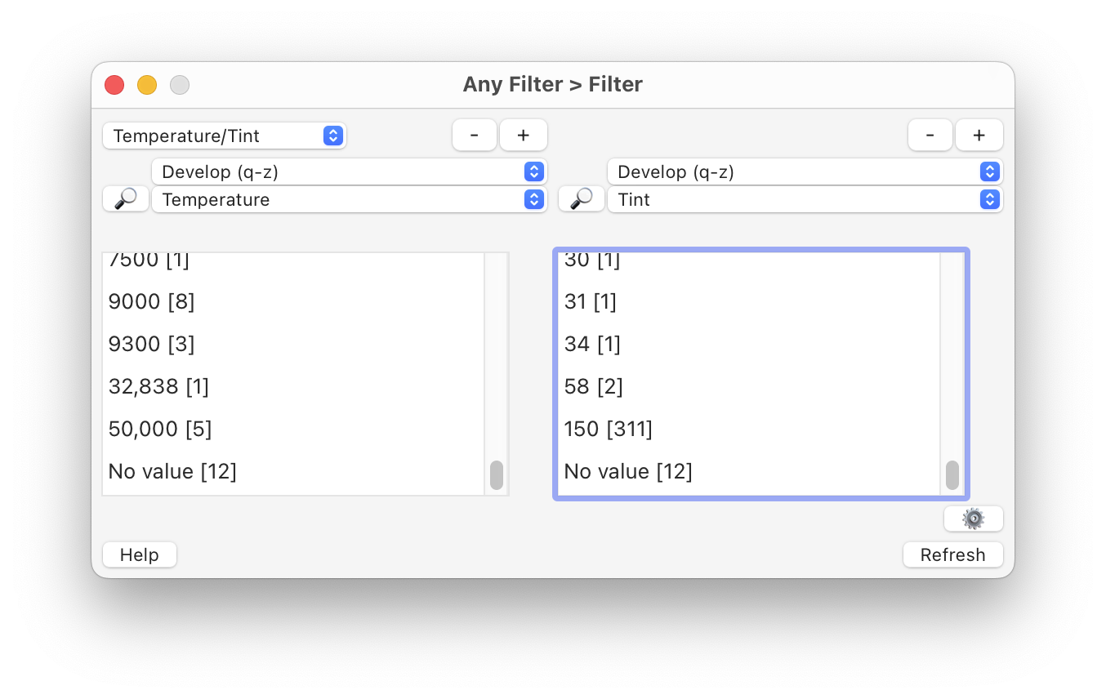Select No value [12] in the Temperature list
This screenshot has width=1106, height=699.
tap(172, 471)
